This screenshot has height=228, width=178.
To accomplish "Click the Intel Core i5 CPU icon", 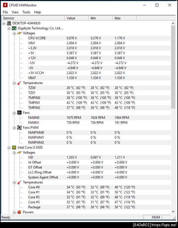I will (x=14, y=147).
